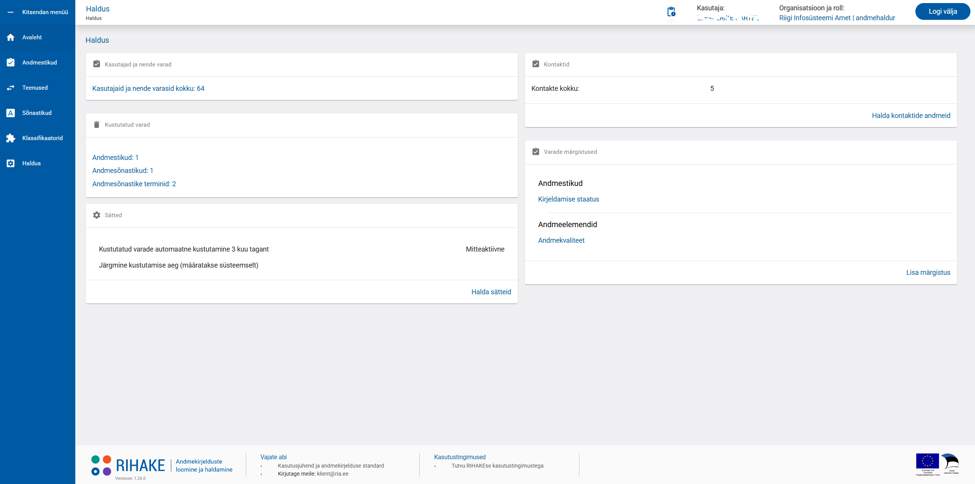
Task: Click the gear icon beside Haldus menu
Action: pyautogui.click(x=11, y=163)
